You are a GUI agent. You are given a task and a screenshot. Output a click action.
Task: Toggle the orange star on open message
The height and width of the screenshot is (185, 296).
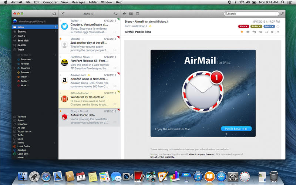[x=242, y=32]
